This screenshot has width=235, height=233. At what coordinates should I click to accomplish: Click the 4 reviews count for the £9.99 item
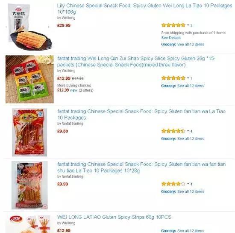coord(191,184)
